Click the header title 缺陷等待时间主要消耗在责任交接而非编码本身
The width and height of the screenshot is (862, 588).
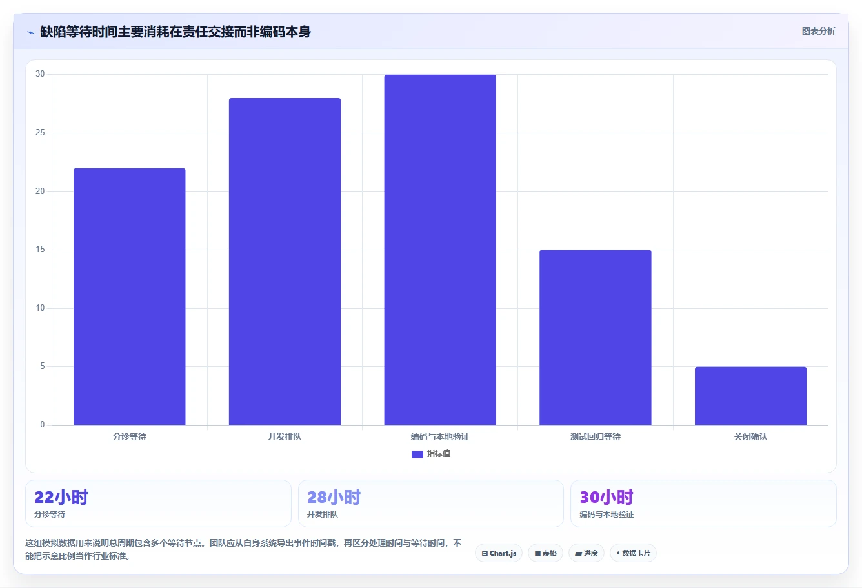click(x=175, y=32)
